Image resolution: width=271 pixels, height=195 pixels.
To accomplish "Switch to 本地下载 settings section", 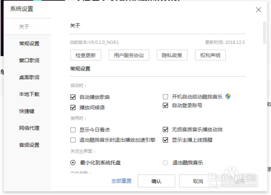I will [29, 95].
